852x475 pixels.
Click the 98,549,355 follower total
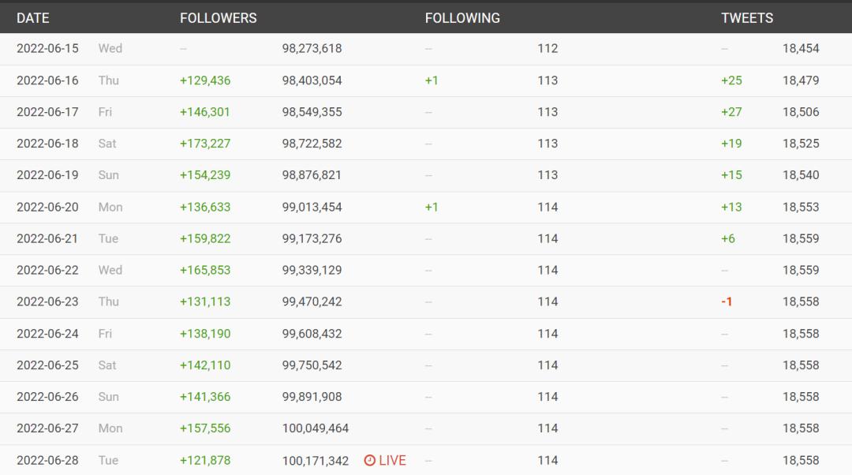312,112
